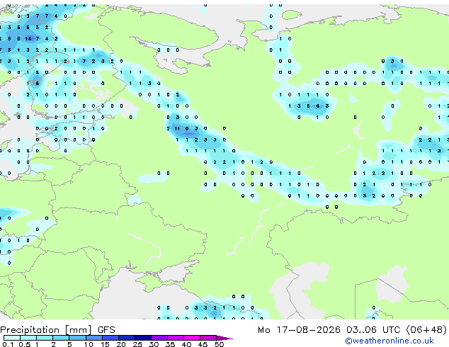Click the 15–20 mm legend color box
Viewport: 449px width, 347px height.
110,338
